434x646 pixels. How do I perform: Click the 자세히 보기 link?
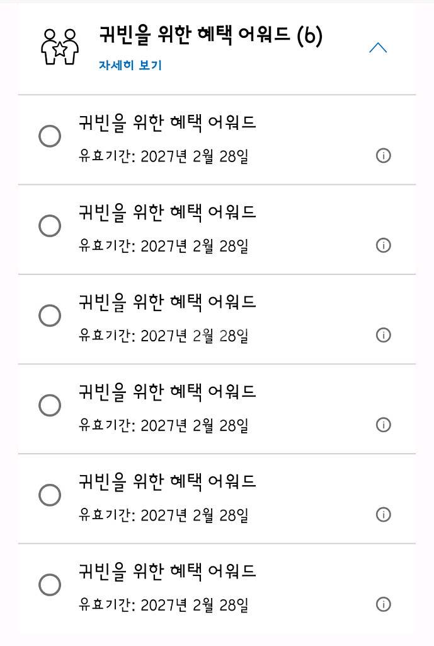(130, 65)
